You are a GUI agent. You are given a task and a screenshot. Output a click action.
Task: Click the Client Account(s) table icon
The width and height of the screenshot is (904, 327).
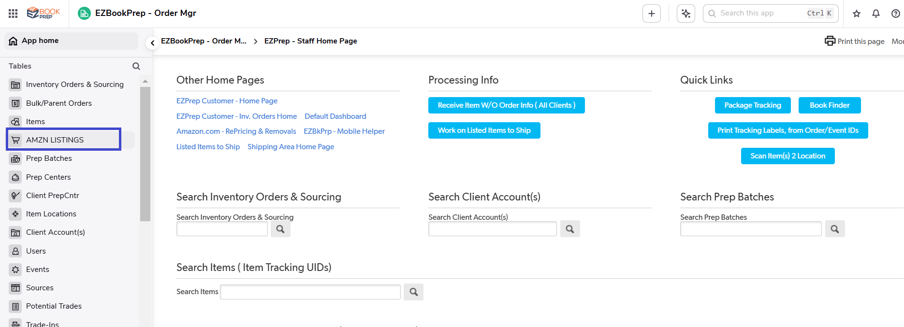click(15, 232)
